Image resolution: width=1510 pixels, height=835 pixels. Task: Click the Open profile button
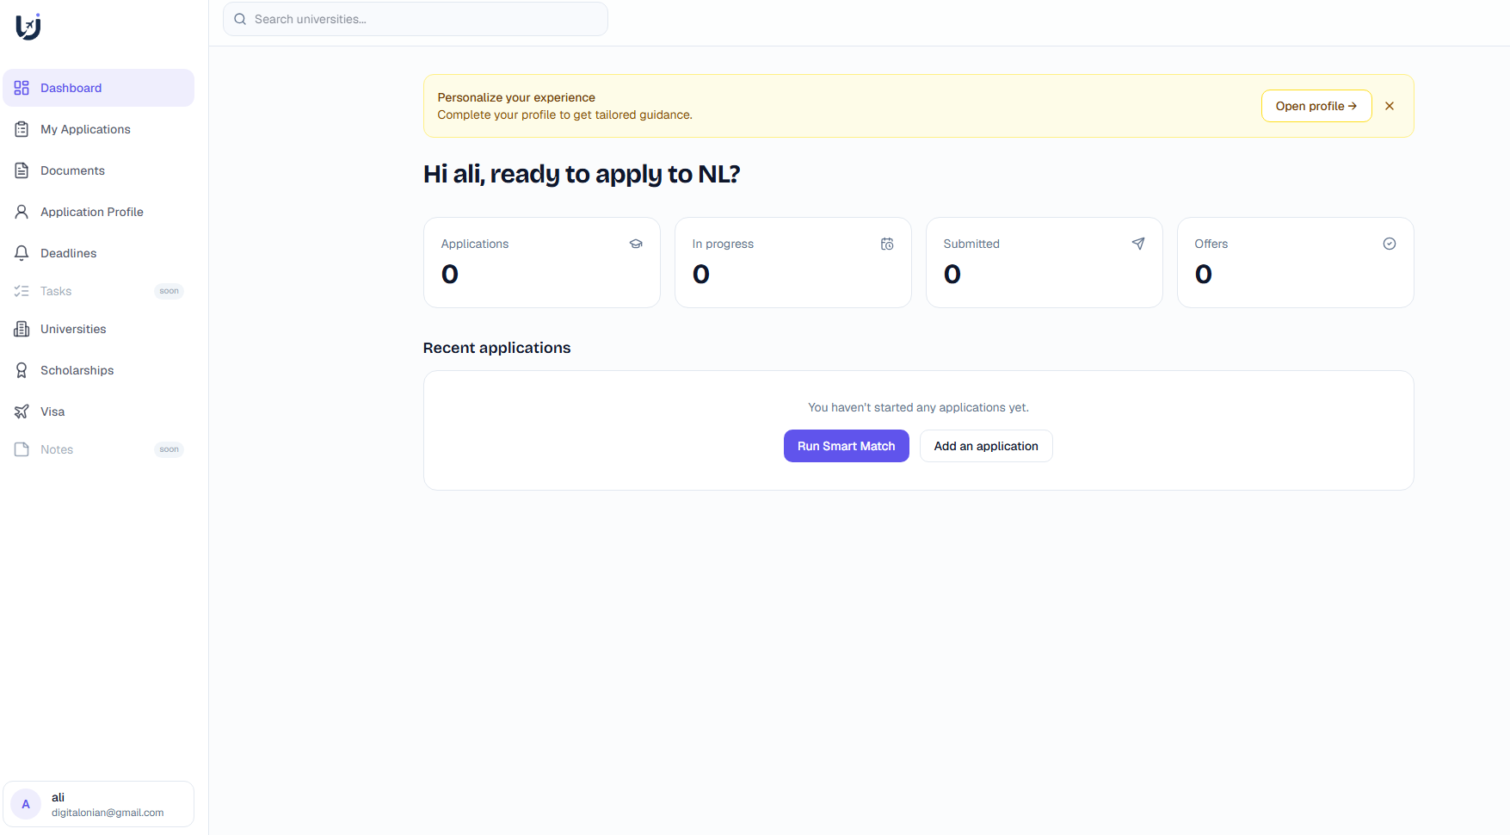click(x=1316, y=106)
